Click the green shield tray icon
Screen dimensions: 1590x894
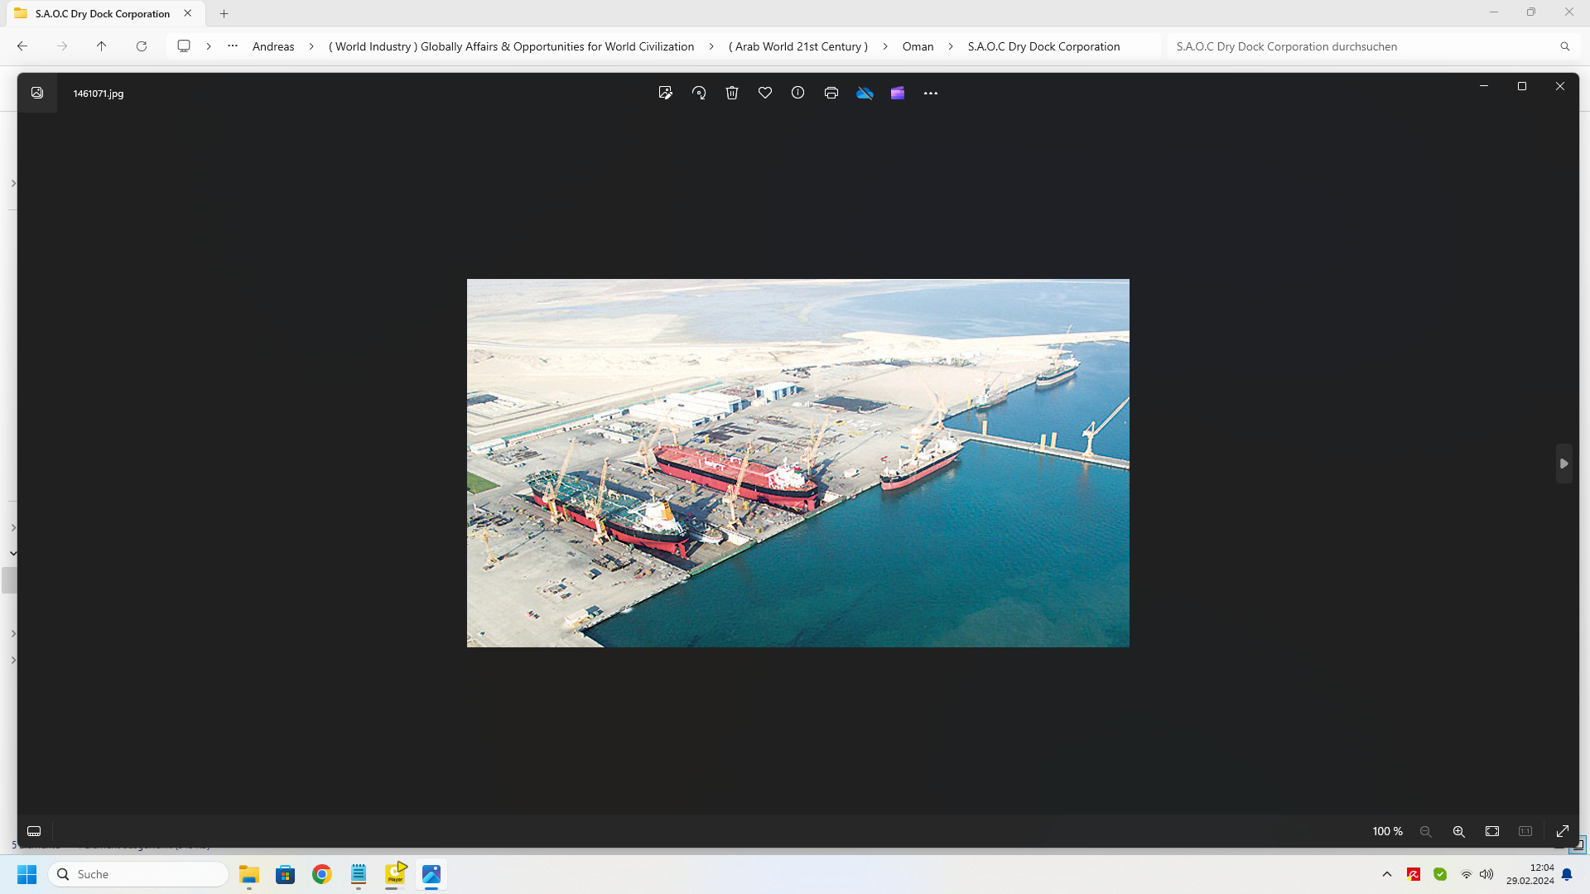point(1440,874)
